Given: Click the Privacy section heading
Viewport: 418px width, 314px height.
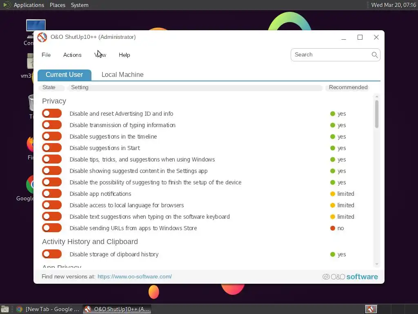Looking at the screenshot, I should pos(54,101).
